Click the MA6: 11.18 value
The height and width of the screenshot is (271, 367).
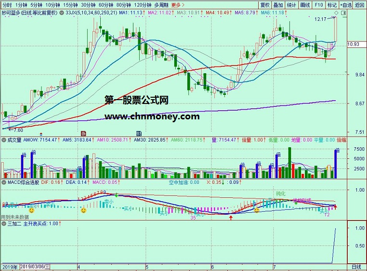274,13
